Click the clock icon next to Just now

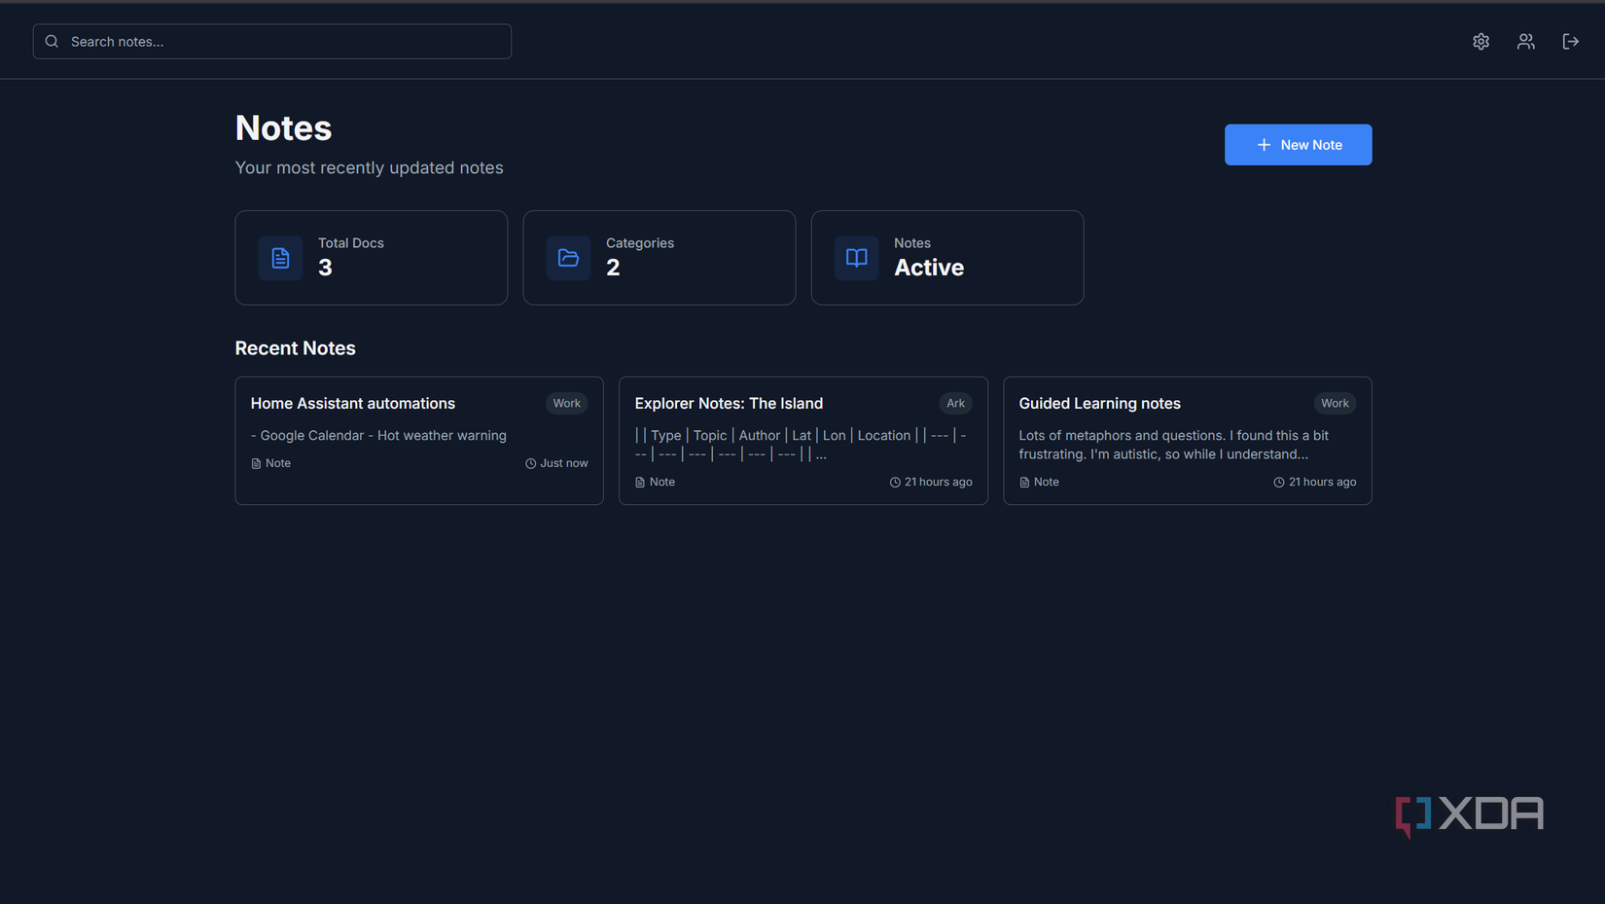(530, 463)
